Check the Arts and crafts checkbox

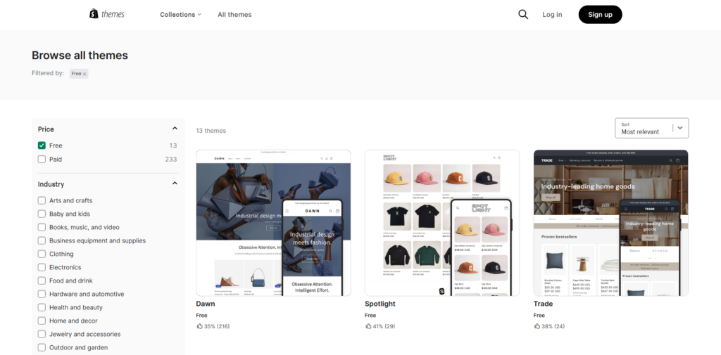pyautogui.click(x=42, y=200)
